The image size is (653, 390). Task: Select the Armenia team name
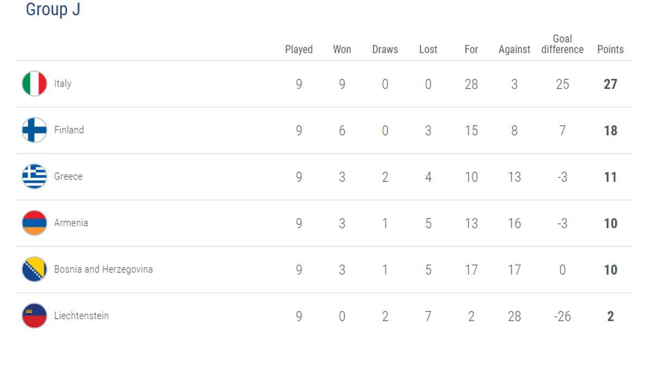(x=71, y=223)
